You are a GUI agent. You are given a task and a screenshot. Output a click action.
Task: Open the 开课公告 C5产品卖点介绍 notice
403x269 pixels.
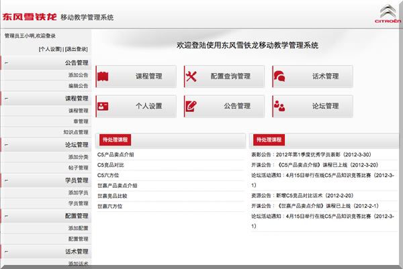coord(315,165)
